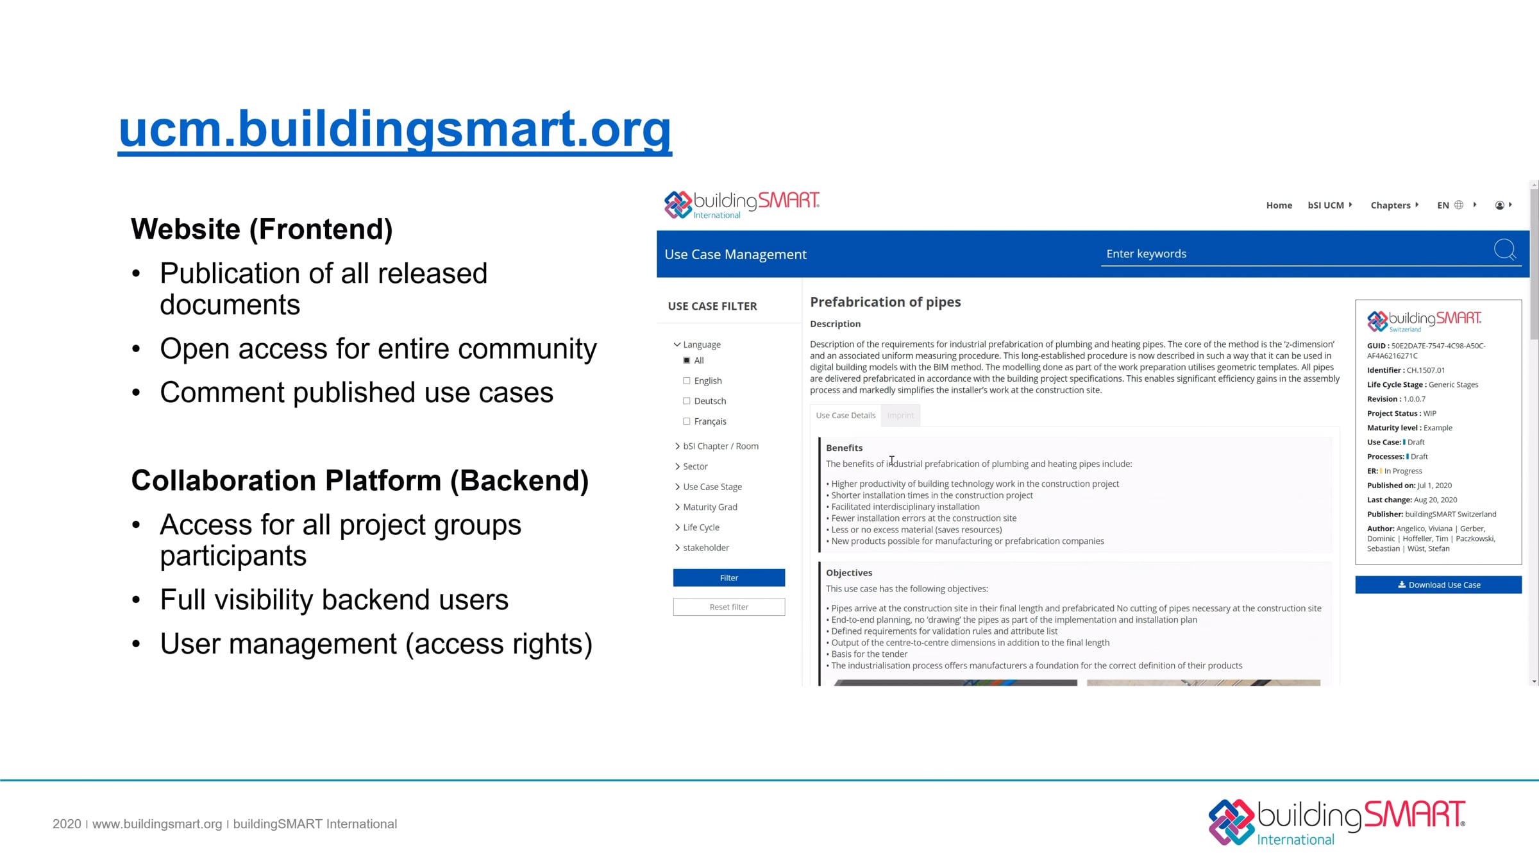Image resolution: width=1539 pixels, height=866 pixels.
Task: Click the Last change Aug 20, 2020 entry
Action: 1412,500
